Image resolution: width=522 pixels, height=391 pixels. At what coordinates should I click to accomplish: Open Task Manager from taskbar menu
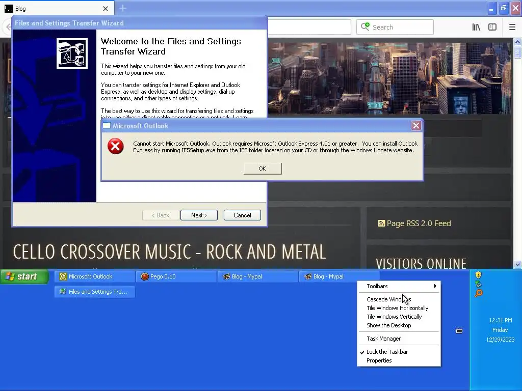pyautogui.click(x=399, y=339)
